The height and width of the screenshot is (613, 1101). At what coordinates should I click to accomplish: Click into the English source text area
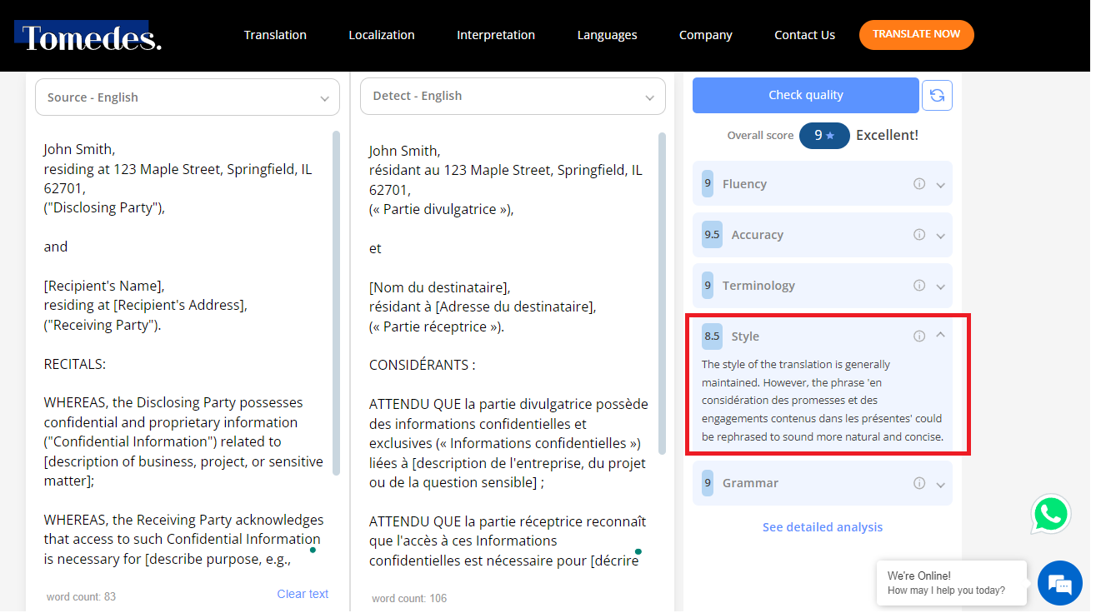click(183, 354)
